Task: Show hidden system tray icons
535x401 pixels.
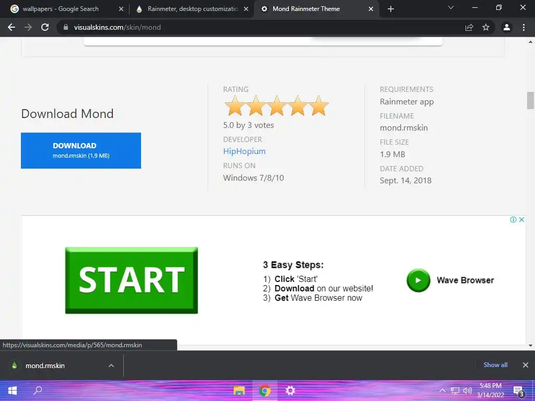Action: pyautogui.click(x=443, y=391)
